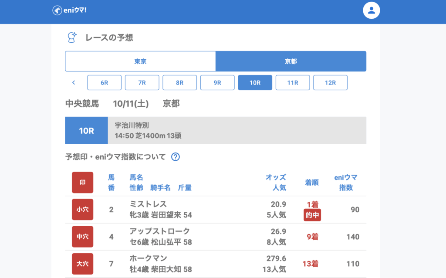Image resolution: width=446 pixels, height=278 pixels.
Task: Select the active 10R button
Action: [x=255, y=82]
